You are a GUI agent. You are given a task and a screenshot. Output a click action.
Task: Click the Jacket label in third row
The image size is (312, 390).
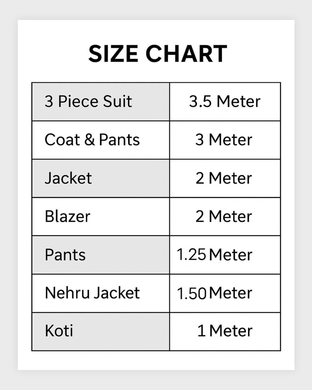(68, 178)
